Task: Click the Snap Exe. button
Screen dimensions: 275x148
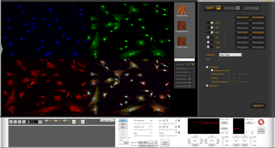Action: (x=258, y=106)
